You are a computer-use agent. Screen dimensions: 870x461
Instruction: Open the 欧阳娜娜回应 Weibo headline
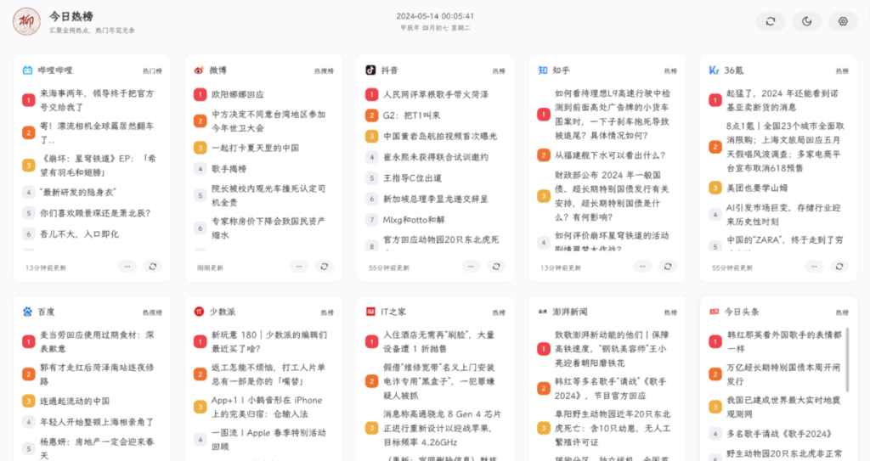[x=238, y=94]
